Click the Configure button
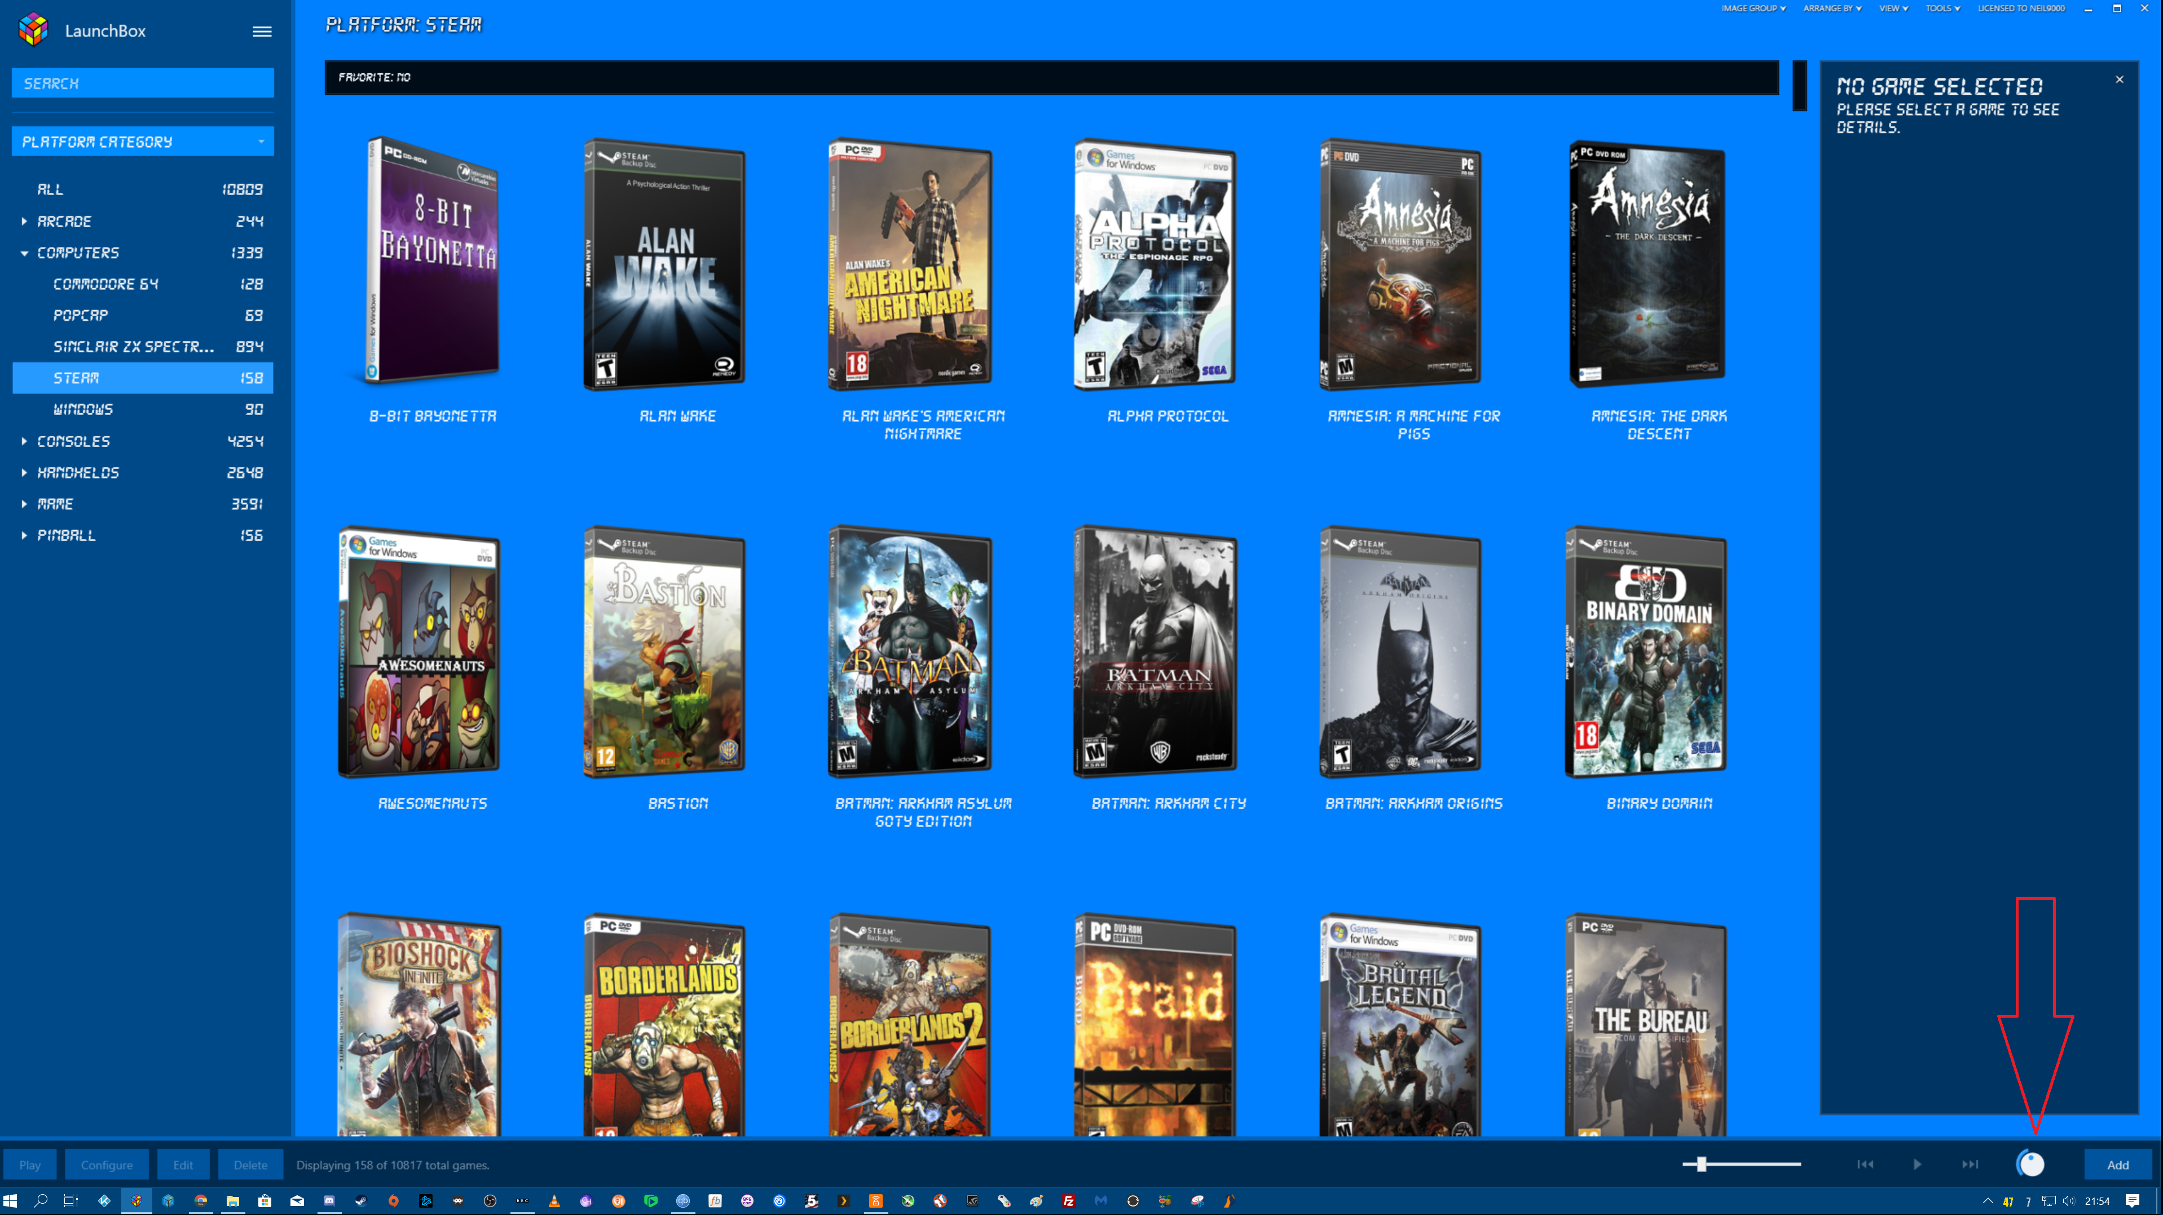This screenshot has width=2163, height=1215. click(107, 1165)
